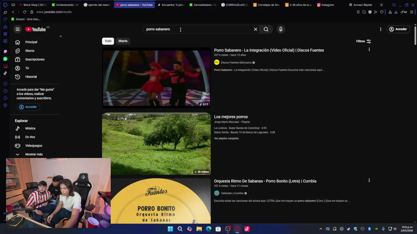This screenshot has width=417, height=234.
Task: Click browser back arrow
Action: pos(13,12)
